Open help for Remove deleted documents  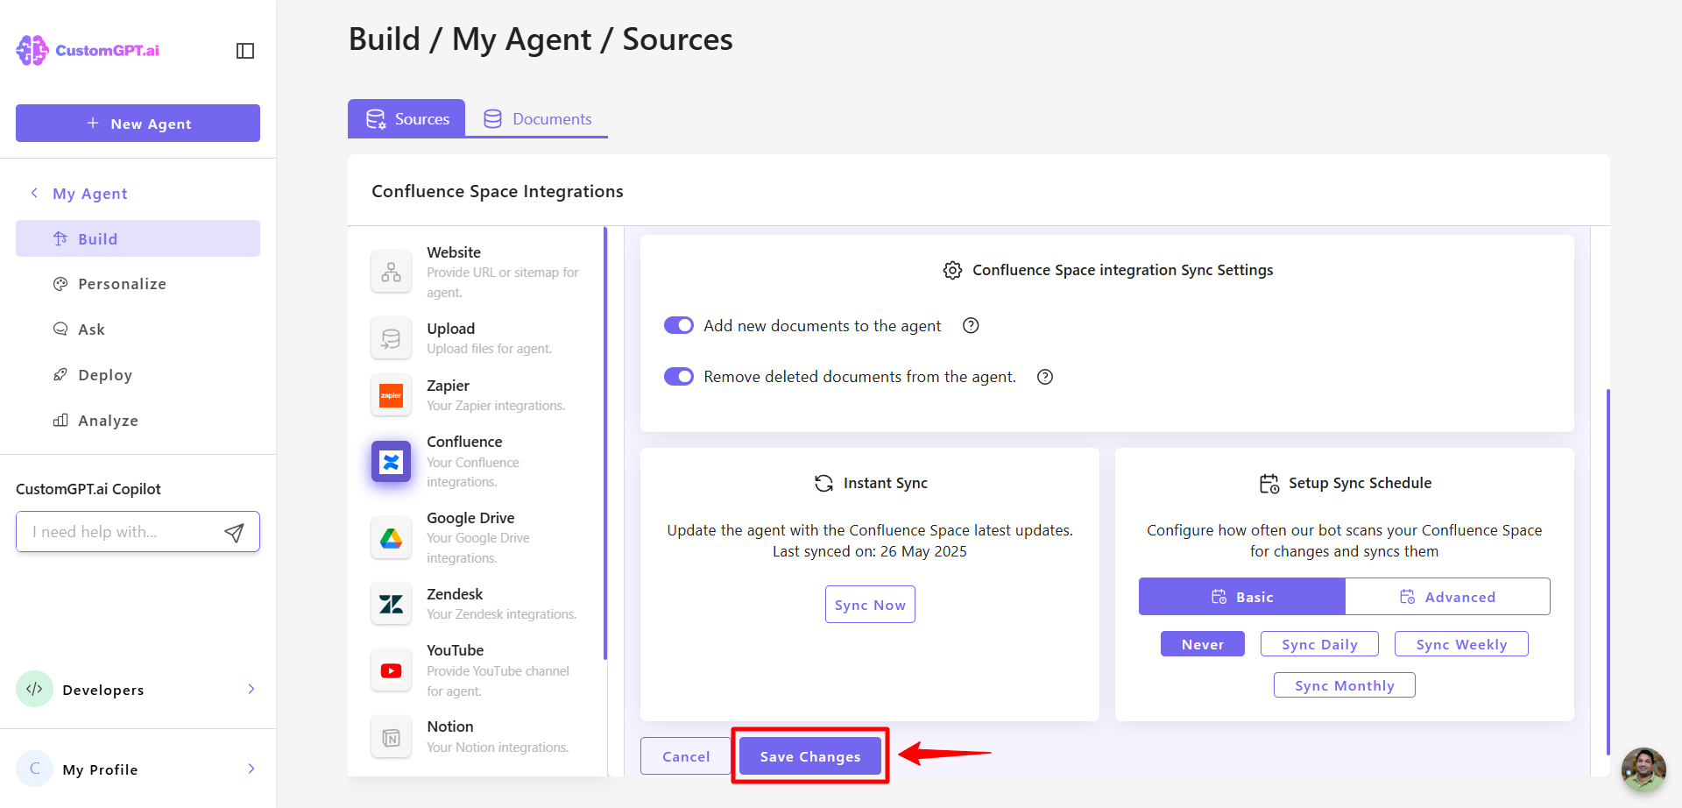pos(1045,377)
